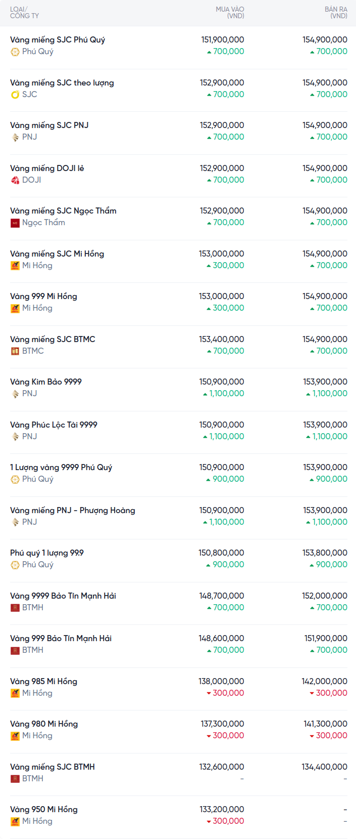This screenshot has height=839, width=356.
Task: Click the Mi Hồng logo under Vàng 985 Mi Hồng
Action: click(x=15, y=693)
